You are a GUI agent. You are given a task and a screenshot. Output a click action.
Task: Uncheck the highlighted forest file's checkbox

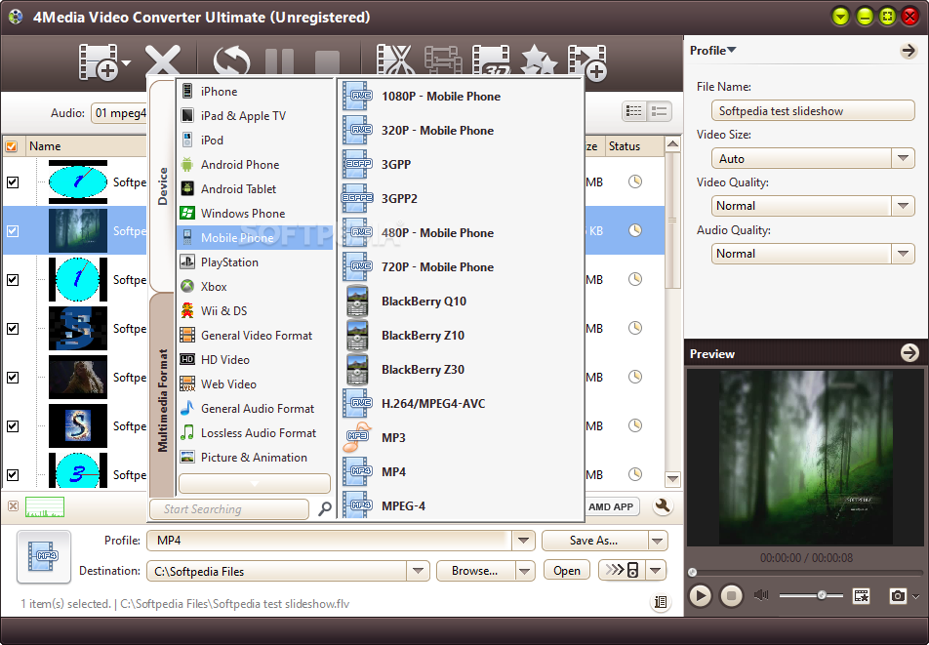click(x=13, y=231)
